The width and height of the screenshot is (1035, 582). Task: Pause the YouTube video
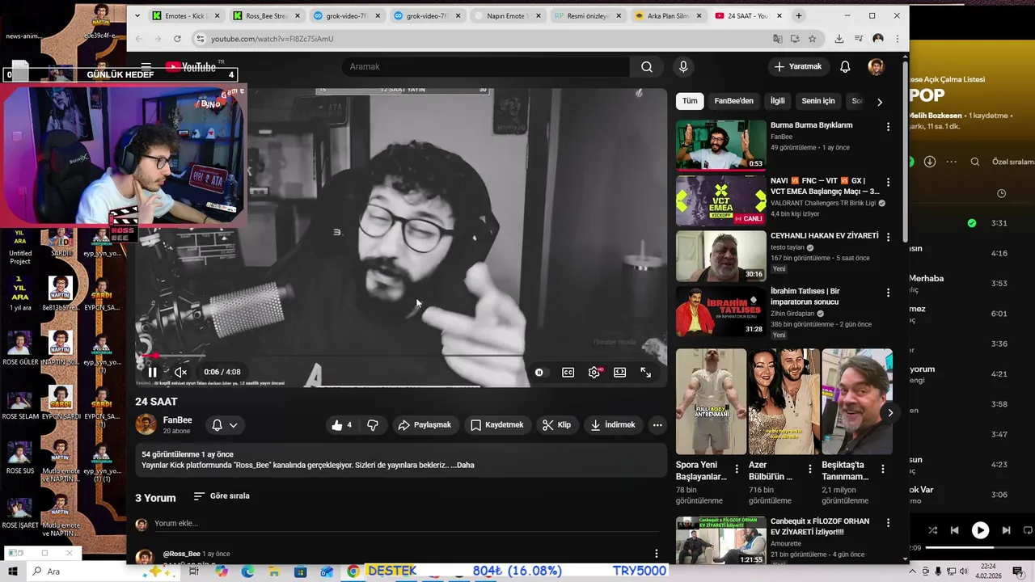pos(152,373)
